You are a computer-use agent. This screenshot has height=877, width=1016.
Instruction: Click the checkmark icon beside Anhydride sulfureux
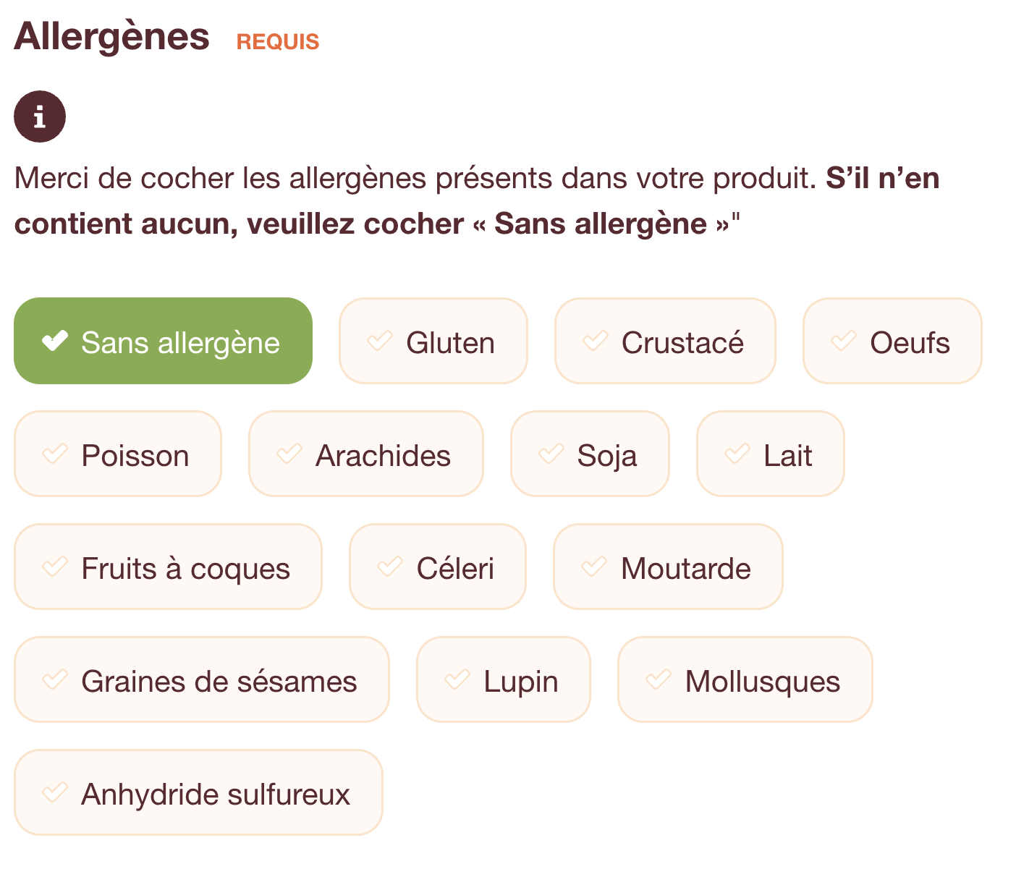[55, 792]
